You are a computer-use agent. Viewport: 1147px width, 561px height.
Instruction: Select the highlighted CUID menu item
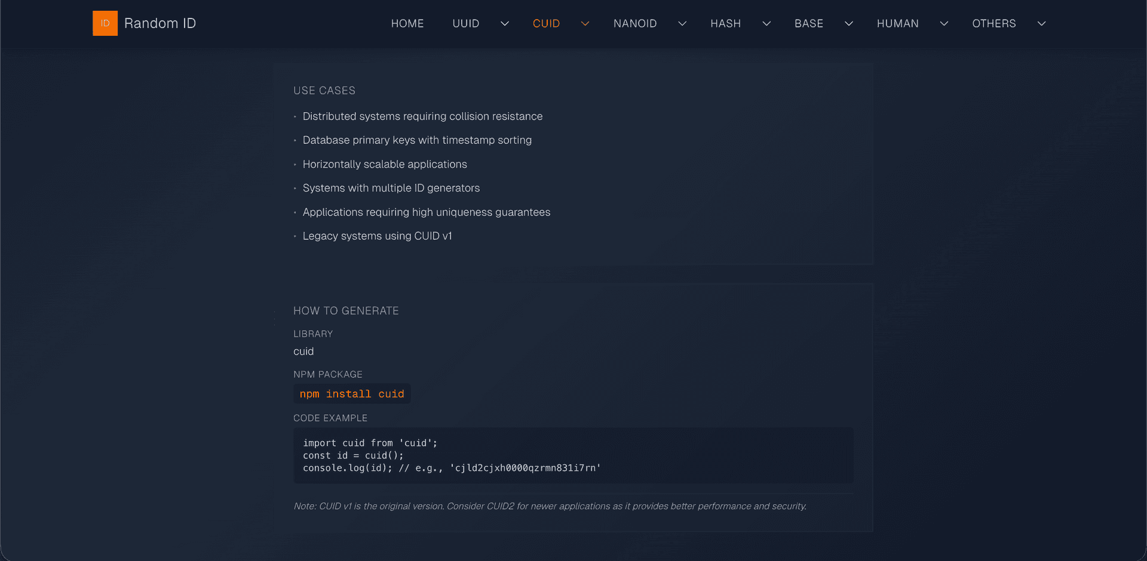pos(546,23)
